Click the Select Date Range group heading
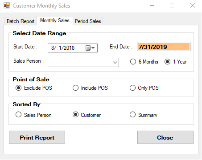The image size is (202, 160). tap(39, 33)
